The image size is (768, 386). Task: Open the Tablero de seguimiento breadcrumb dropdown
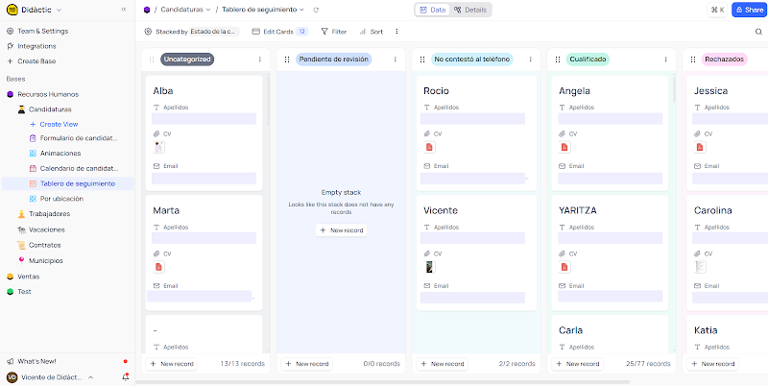tap(262, 10)
